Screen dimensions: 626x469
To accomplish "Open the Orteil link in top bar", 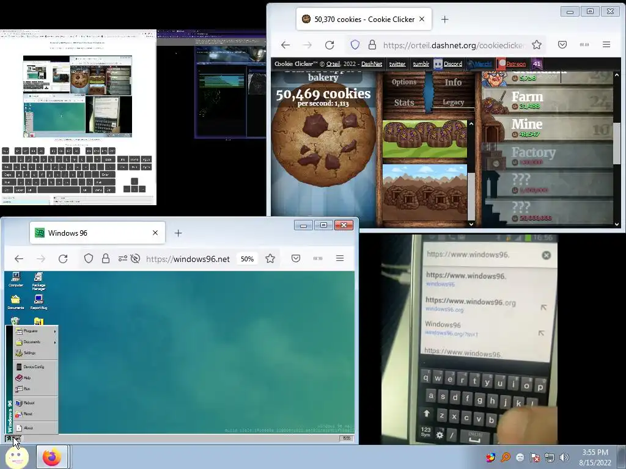I will tap(333, 64).
